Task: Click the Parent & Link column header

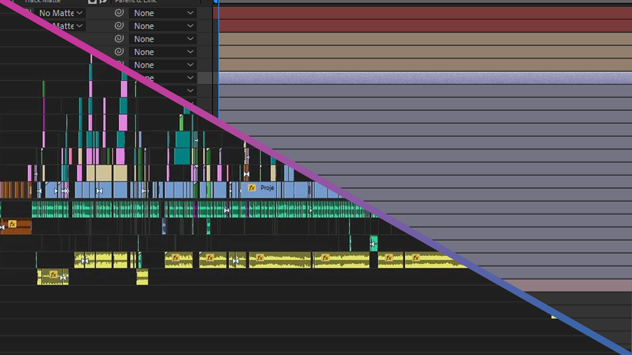Action: click(135, 1)
